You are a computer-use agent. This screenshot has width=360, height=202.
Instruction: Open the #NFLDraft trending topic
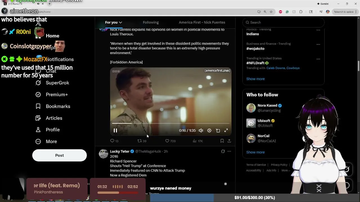click(258, 63)
